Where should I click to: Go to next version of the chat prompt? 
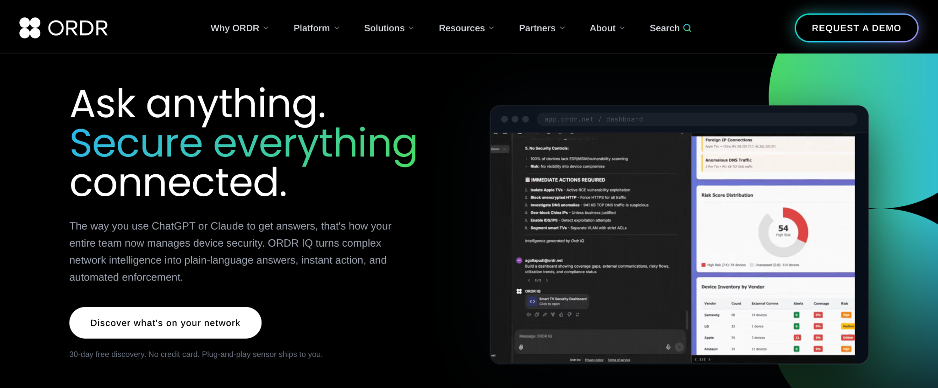(x=547, y=280)
